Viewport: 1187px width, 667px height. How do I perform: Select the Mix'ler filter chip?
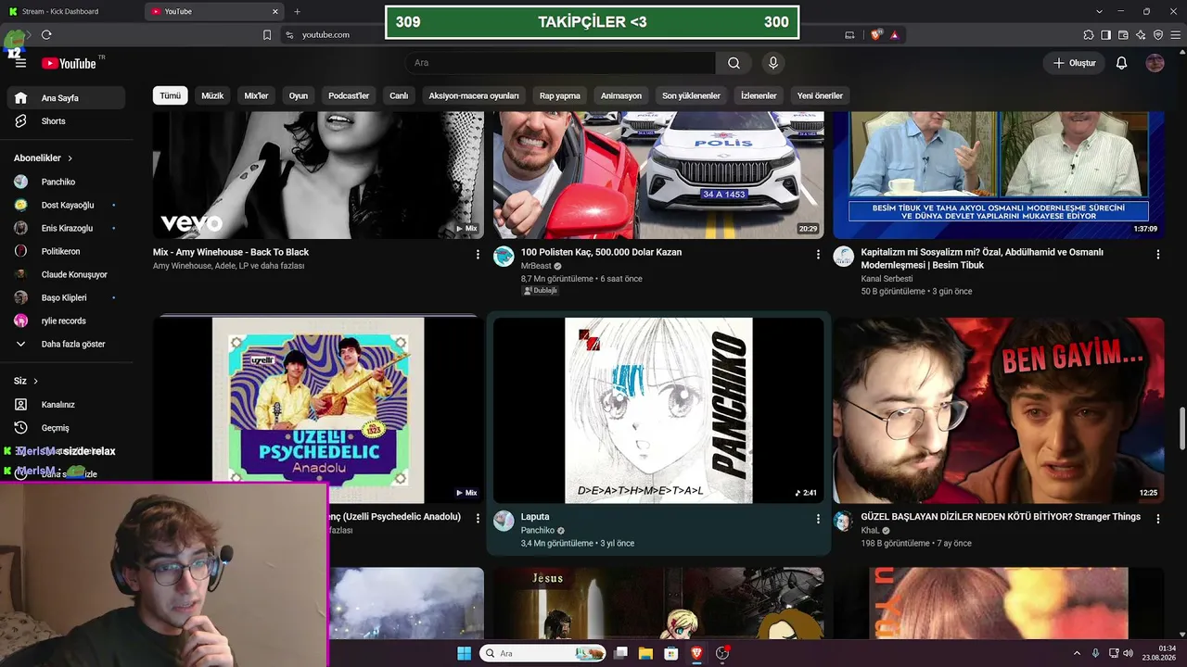256,95
